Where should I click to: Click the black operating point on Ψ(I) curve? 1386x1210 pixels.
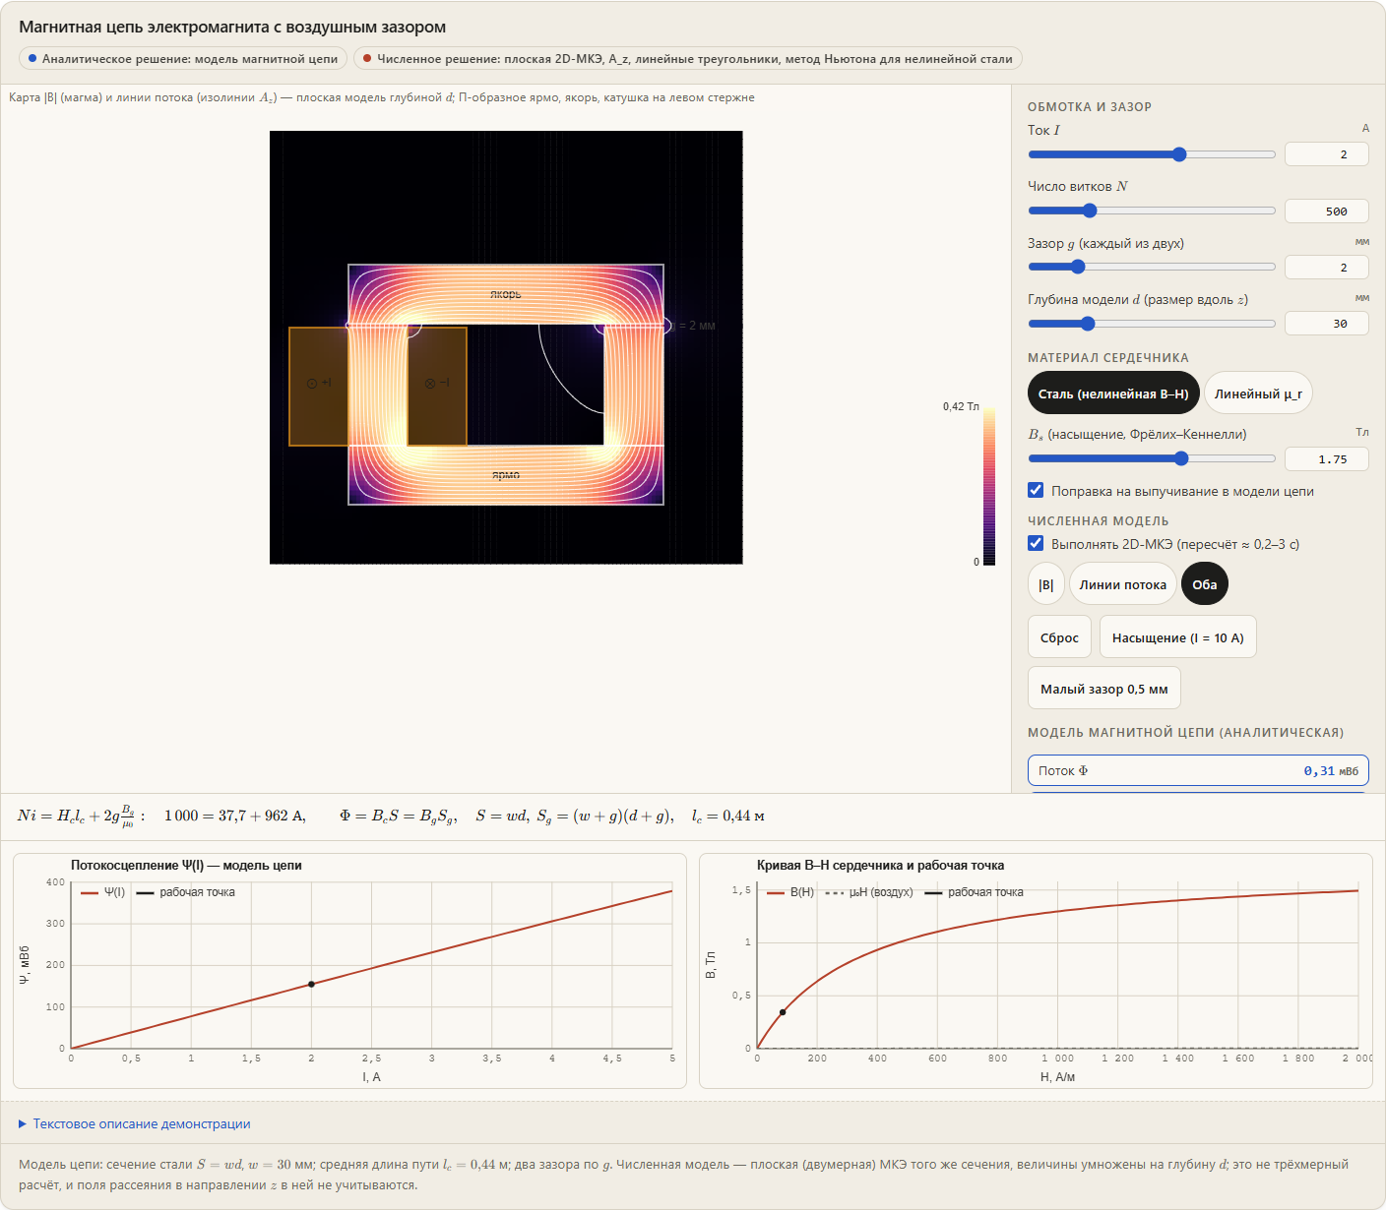pos(311,984)
